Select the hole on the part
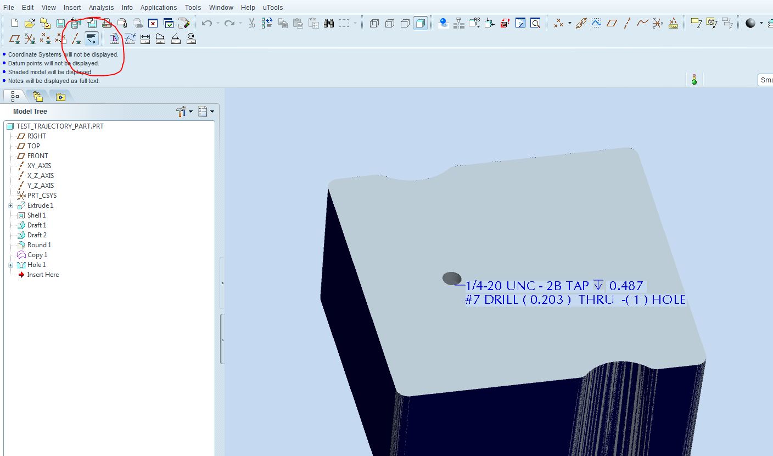The height and width of the screenshot is (456, 773). [452, 278]
